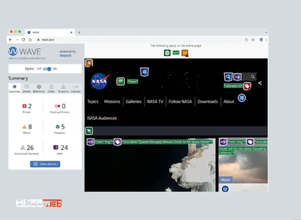Click the blue header structure icon above the stars
This screenshot has width=301, height=220.
(x=144, y=72)
